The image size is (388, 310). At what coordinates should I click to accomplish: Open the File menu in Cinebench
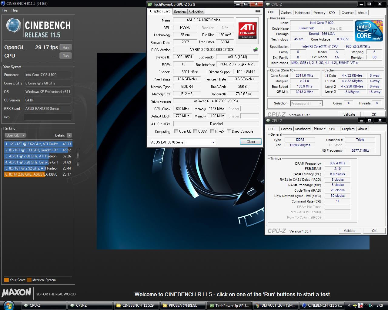5,10
